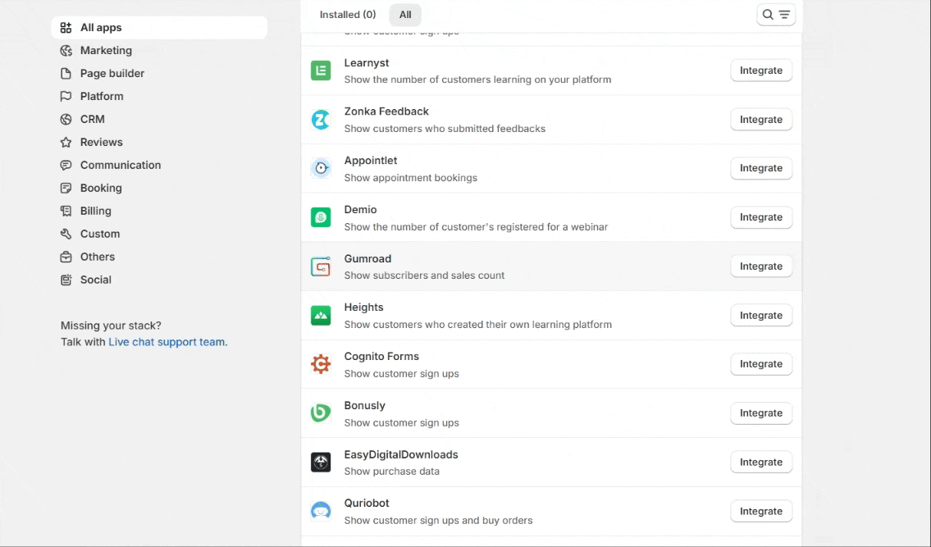This screenshot has width=931, height=547.
Task: Open the Reviews category
Action: coord(101,143)
